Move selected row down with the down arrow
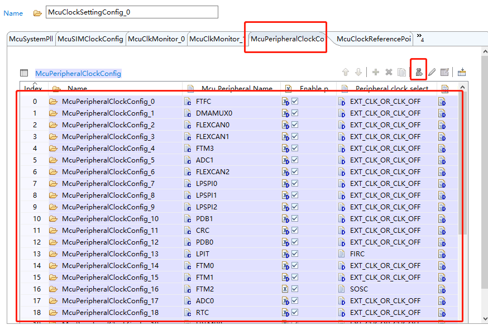 [x=359, y=71]
